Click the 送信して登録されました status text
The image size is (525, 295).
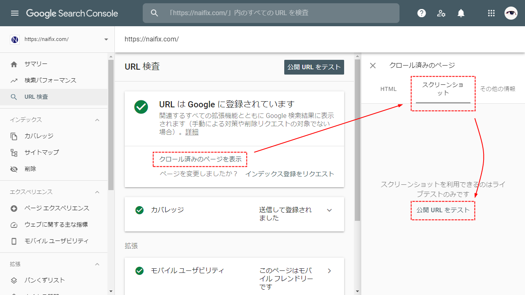285,214
